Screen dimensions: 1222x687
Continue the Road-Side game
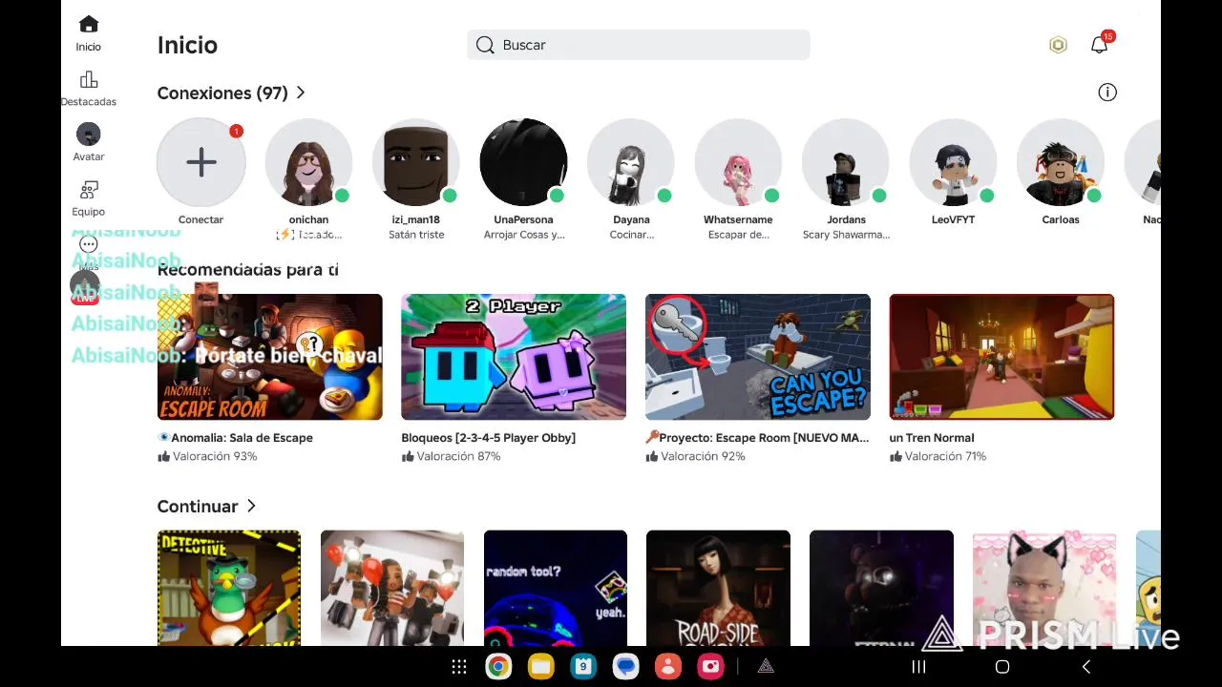pos(718,588)
